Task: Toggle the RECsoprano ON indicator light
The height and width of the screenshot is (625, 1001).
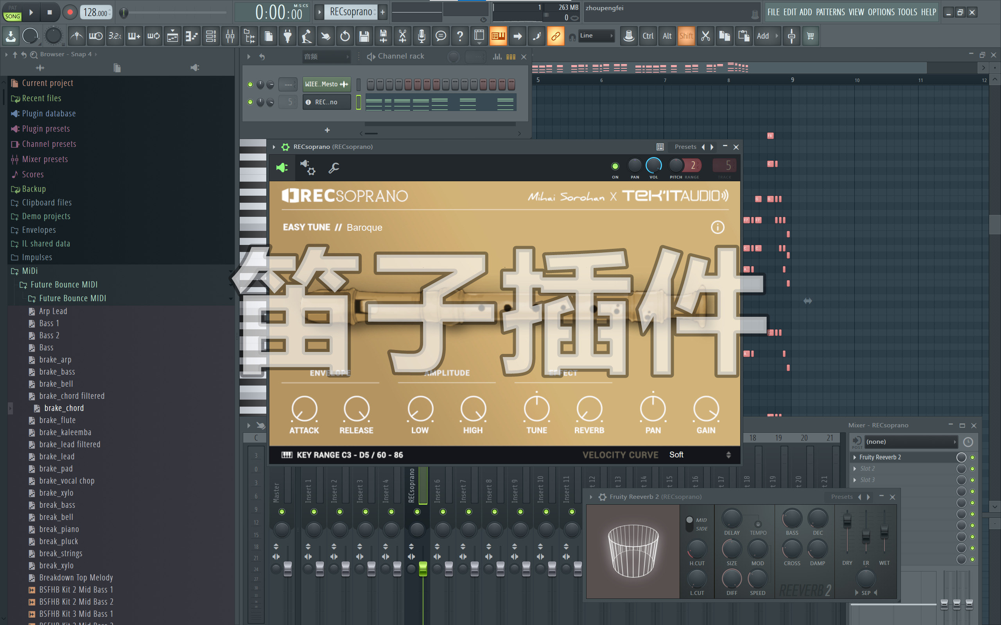Action: pyautogui.click(x=615, y=166)
